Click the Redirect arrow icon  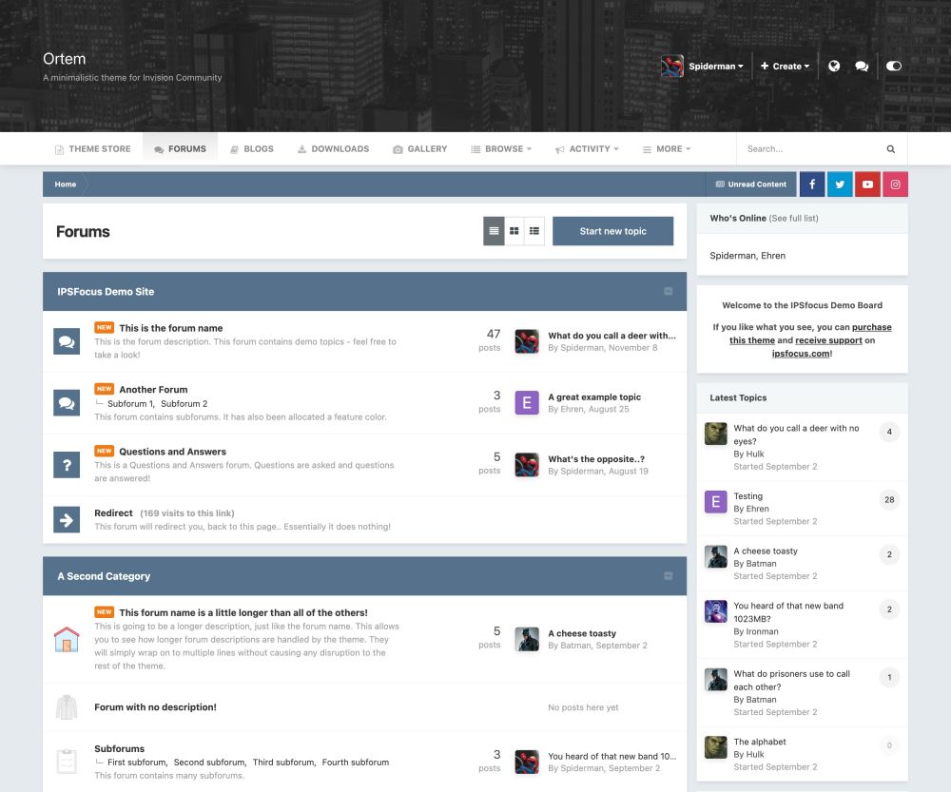(67, 520)
